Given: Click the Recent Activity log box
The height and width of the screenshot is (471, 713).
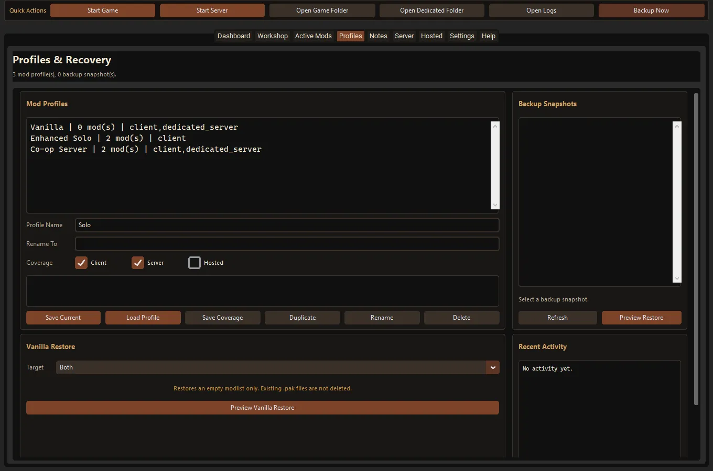Looking at the screenshot, I should 600,409.
